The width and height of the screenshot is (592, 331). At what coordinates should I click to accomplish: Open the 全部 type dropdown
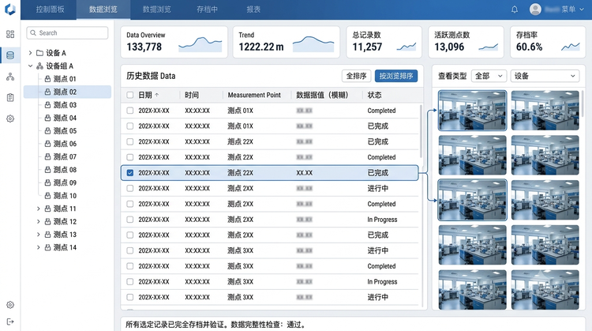click(489, 76)
